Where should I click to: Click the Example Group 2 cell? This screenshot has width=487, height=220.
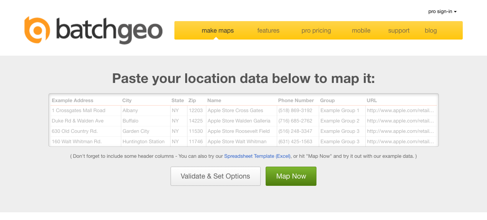pyautogui.click(x=342, y=121)
